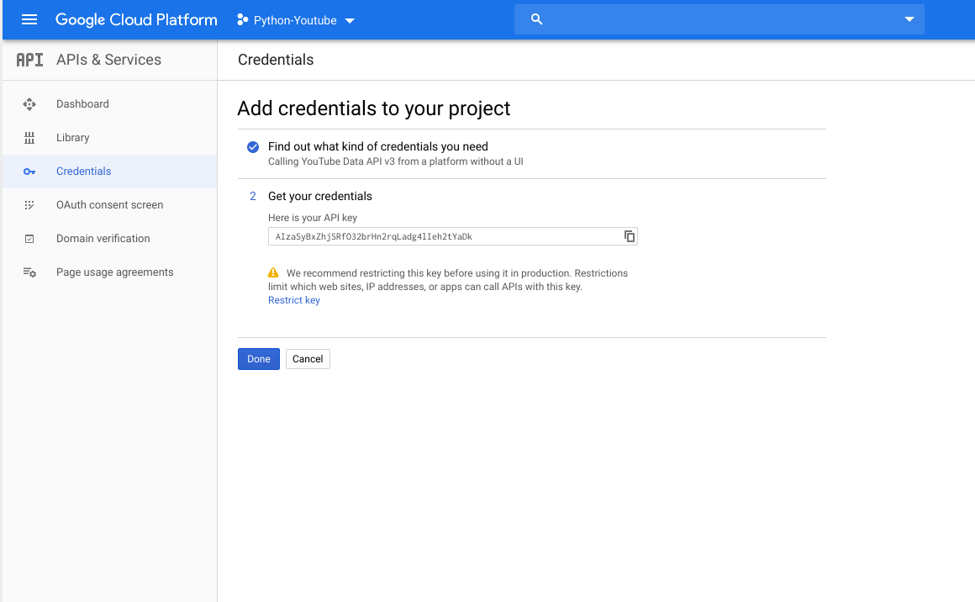Click the Domain verification checkbox icon
Screen dimensions: 975x602
29,239
